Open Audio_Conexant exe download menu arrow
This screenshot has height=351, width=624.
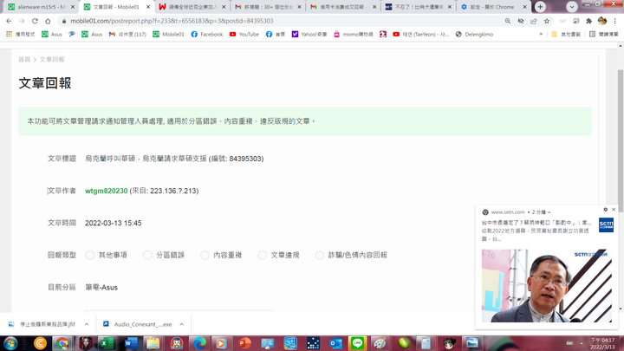coord(181,324)
